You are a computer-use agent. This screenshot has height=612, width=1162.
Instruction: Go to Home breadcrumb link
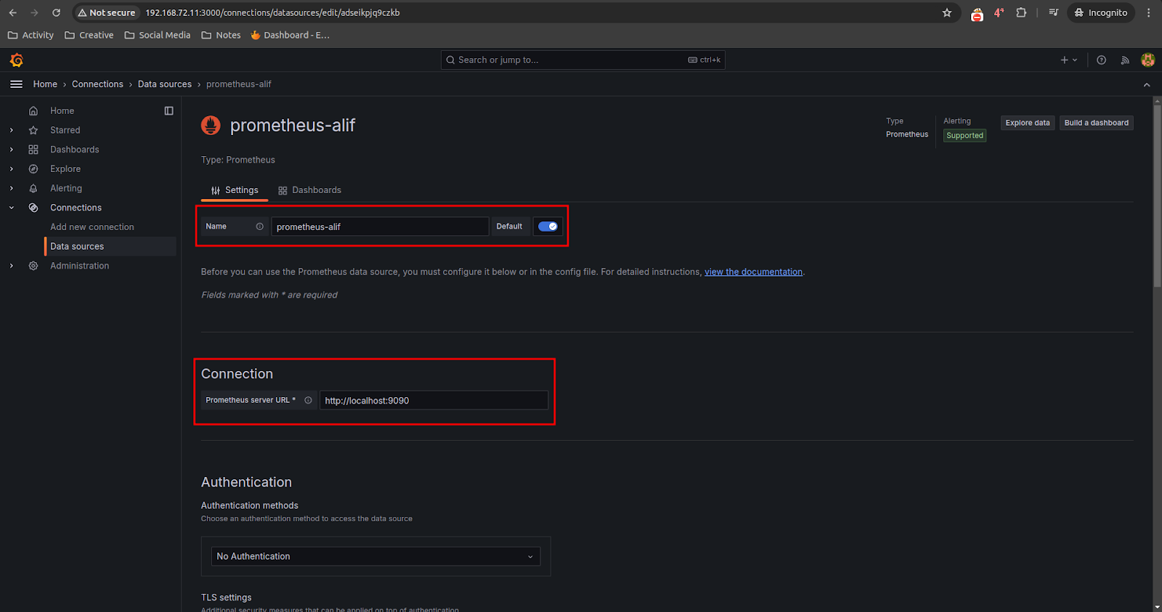(45, 84)
